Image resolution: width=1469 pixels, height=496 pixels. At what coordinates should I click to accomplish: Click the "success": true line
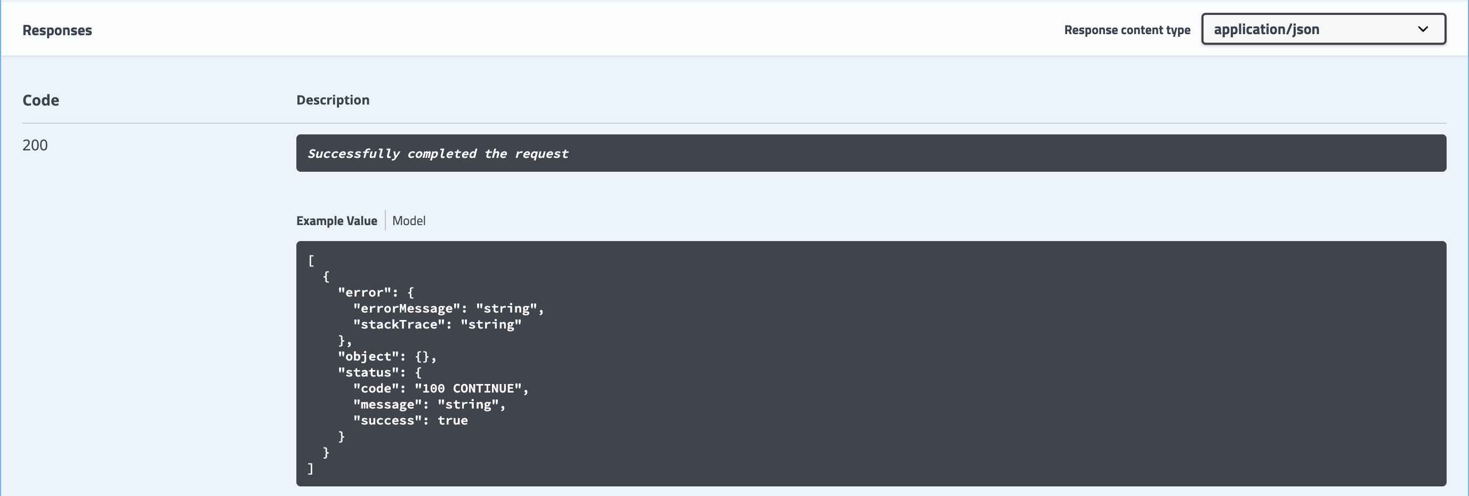(410, 421)
